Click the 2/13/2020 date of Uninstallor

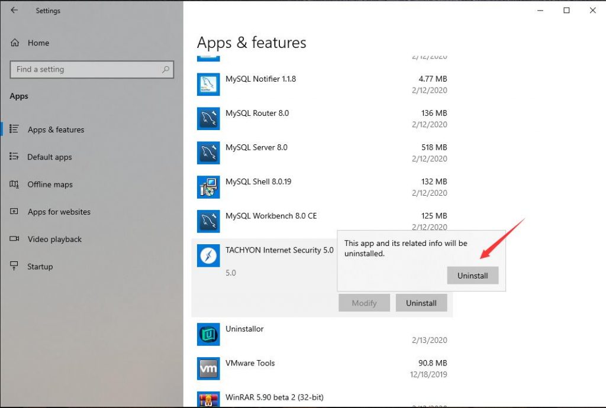click(430, 340)
